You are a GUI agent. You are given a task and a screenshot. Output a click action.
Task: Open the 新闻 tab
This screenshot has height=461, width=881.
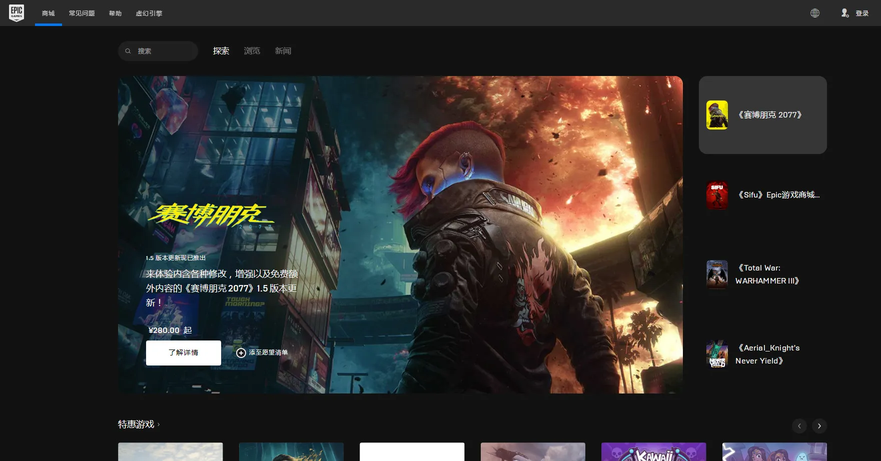(283, 50)
